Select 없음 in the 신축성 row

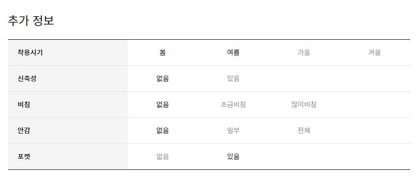(x=163, y=79)
